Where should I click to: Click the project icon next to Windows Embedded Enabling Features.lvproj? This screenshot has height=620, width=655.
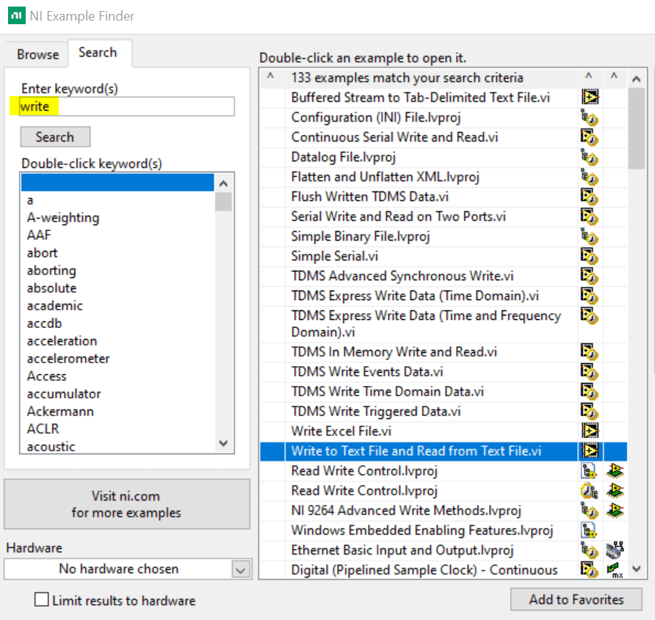click(x=590, y=530)
